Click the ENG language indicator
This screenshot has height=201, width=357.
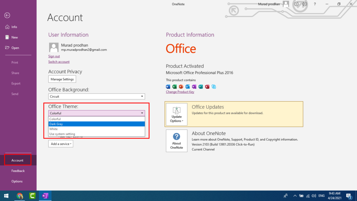321,196
